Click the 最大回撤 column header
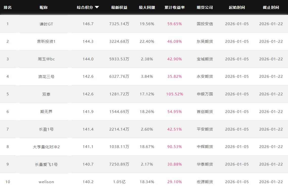The width and height of the screenshot is (288, 190). click(x=147, y=8)
